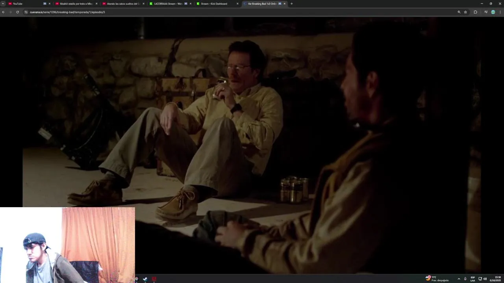Bookmark this page with the star
504x283 pixels.
(x=465, y=12)
